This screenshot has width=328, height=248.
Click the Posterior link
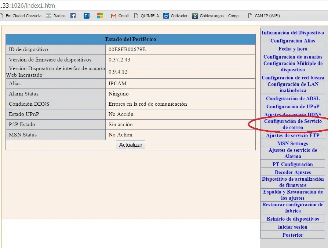click(293, 235)
